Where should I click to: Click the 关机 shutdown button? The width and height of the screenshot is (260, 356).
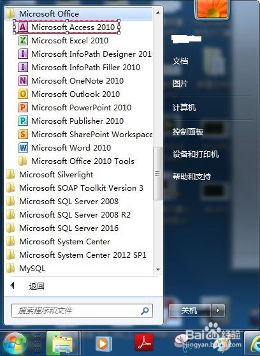tap(190, 310)
